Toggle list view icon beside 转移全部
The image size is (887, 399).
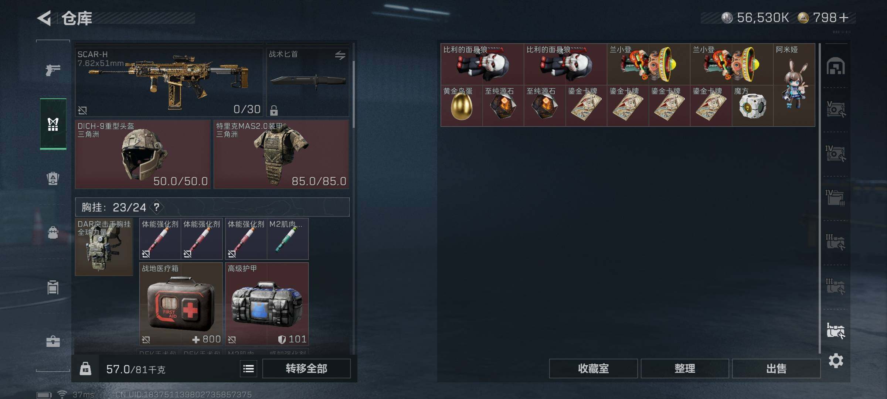(248, 368)
